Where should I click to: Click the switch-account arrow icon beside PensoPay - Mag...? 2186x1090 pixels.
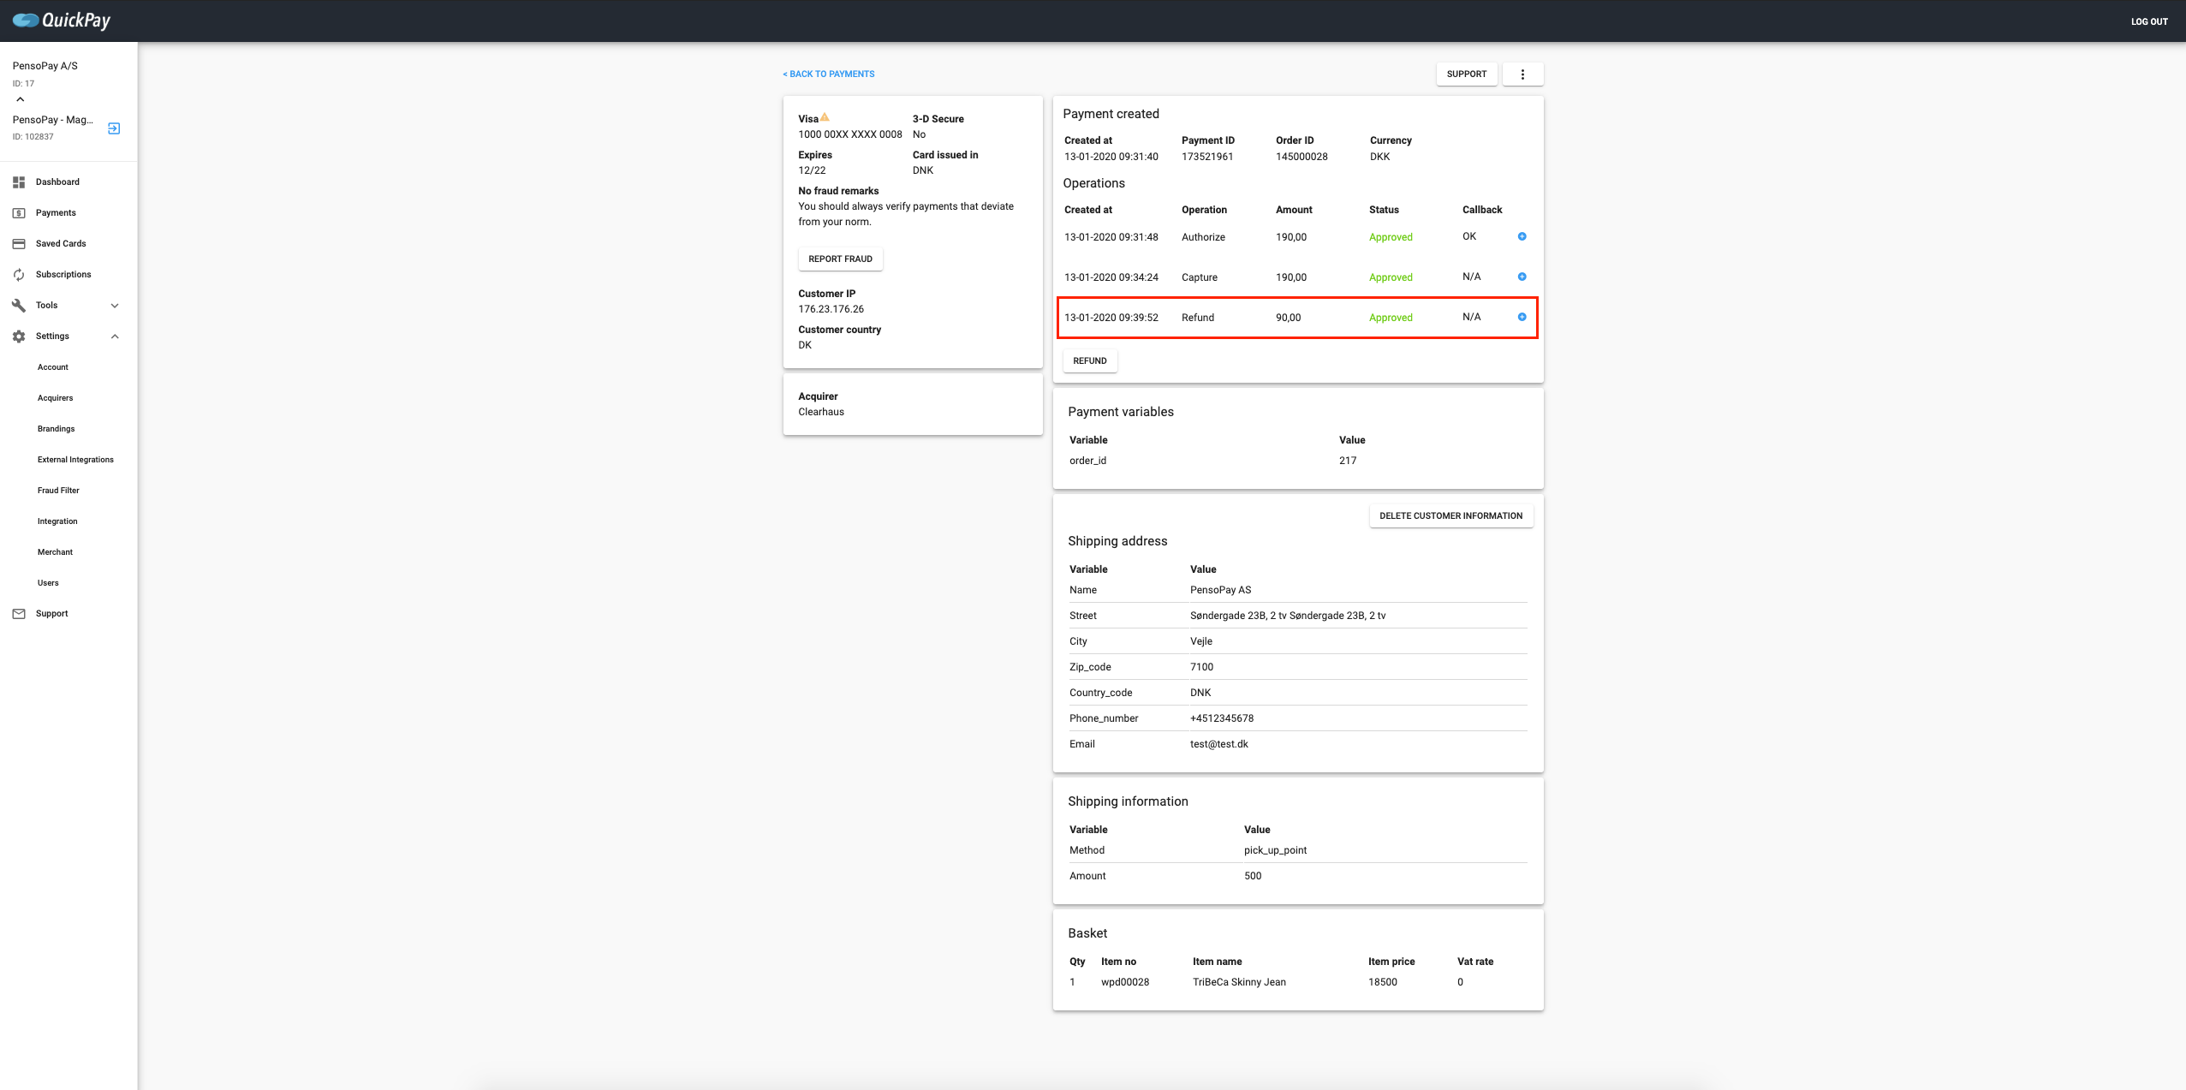tap(114, 128)
